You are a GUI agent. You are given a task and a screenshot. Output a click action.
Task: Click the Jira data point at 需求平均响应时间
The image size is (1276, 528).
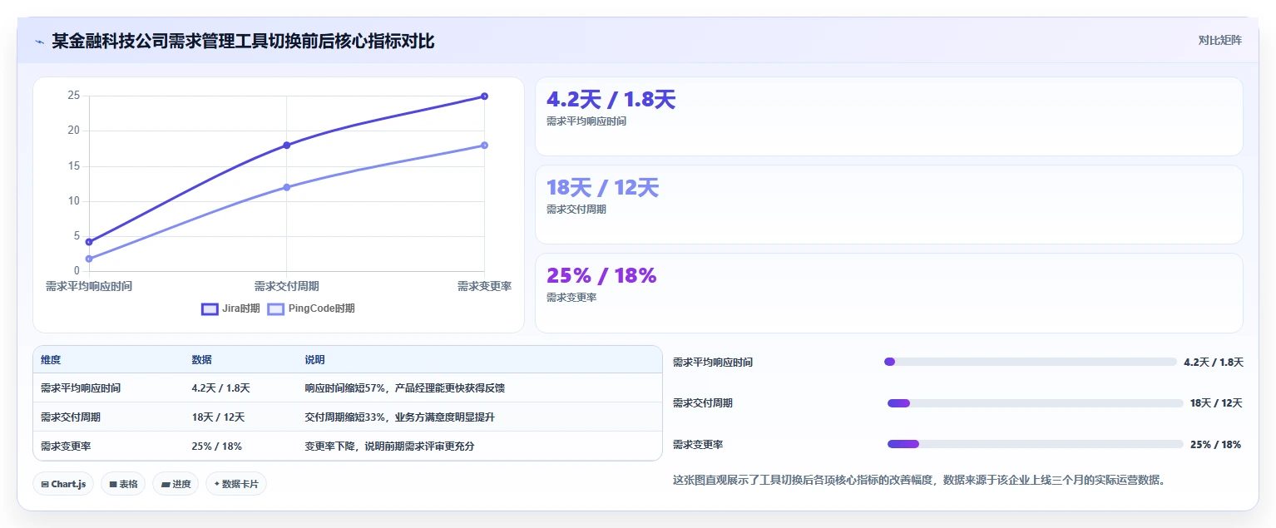(x=89, y=242)
